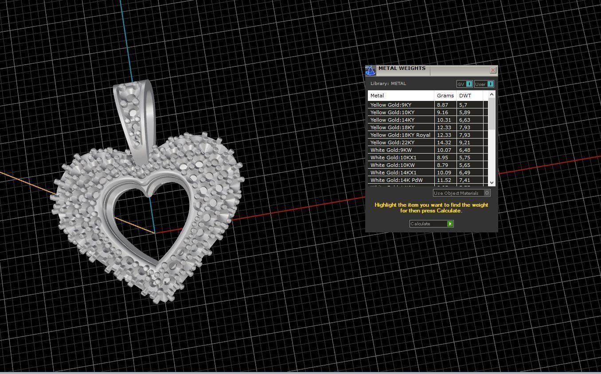Viewport: 601px width, 374px height.
Task: Enable Use Object Materials option
Action: pos(461,193)
